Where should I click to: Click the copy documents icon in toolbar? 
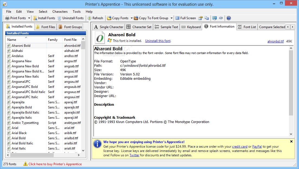click(206, 18)
